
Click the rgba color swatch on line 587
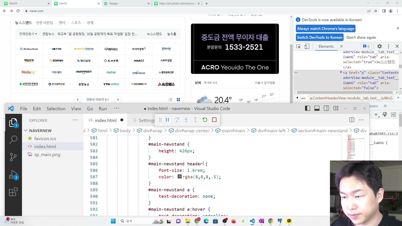[180, 177]
